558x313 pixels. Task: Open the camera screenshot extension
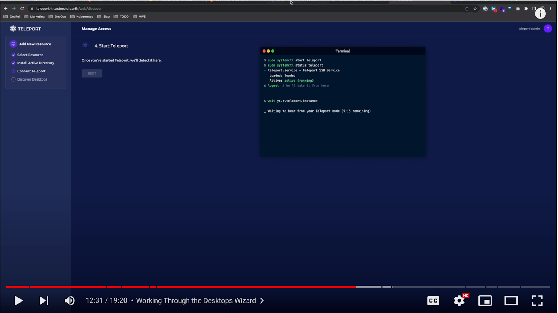point(518,9)
